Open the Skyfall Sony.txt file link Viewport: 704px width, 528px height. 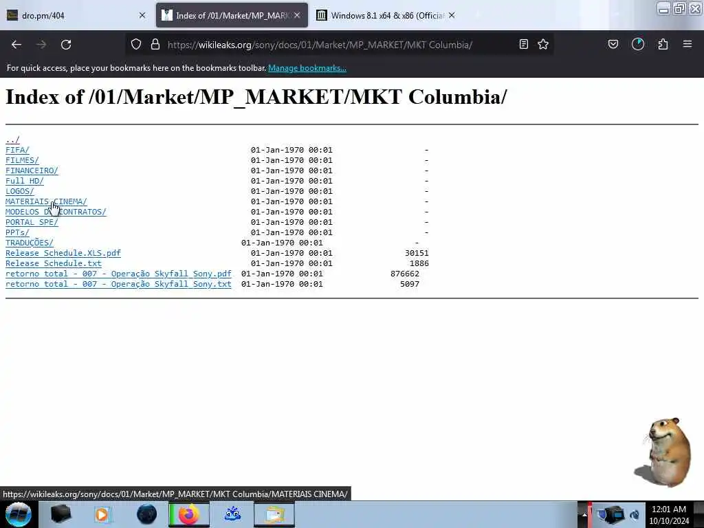(118, 284)
